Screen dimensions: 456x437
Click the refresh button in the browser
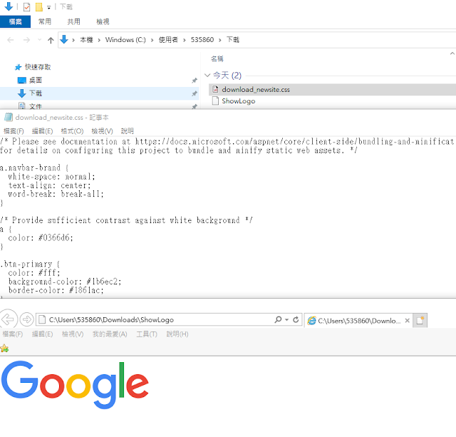click(296, 319)
